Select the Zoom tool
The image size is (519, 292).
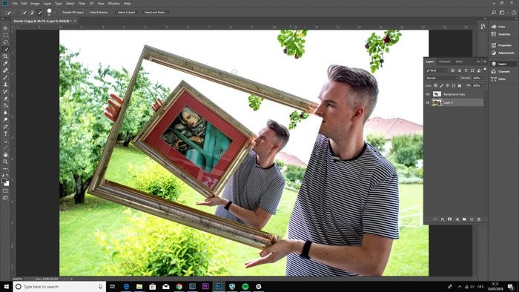5,162
